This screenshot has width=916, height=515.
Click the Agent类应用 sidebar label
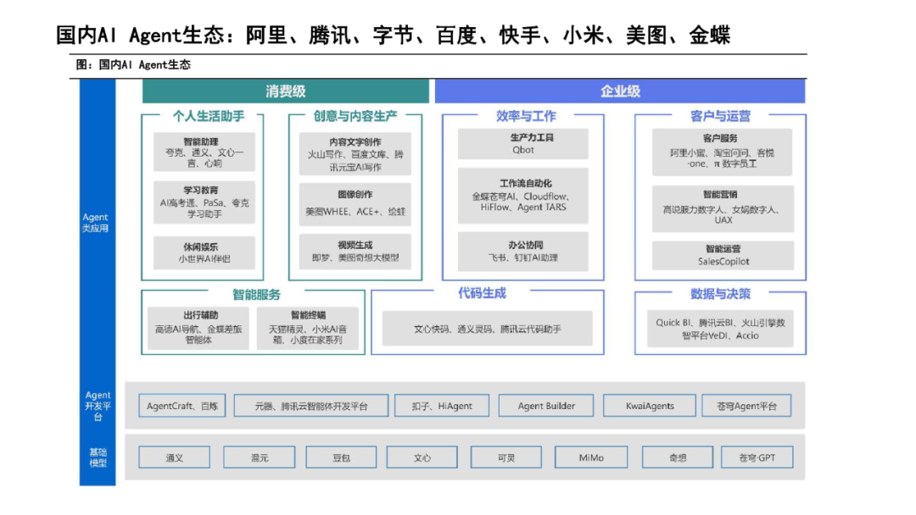(95, 223)
